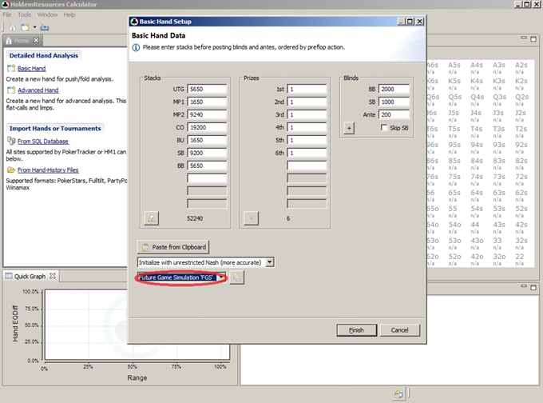543x403 pixels.
Task: Click the new hand toolbar icon
Action: click(25, 27)
